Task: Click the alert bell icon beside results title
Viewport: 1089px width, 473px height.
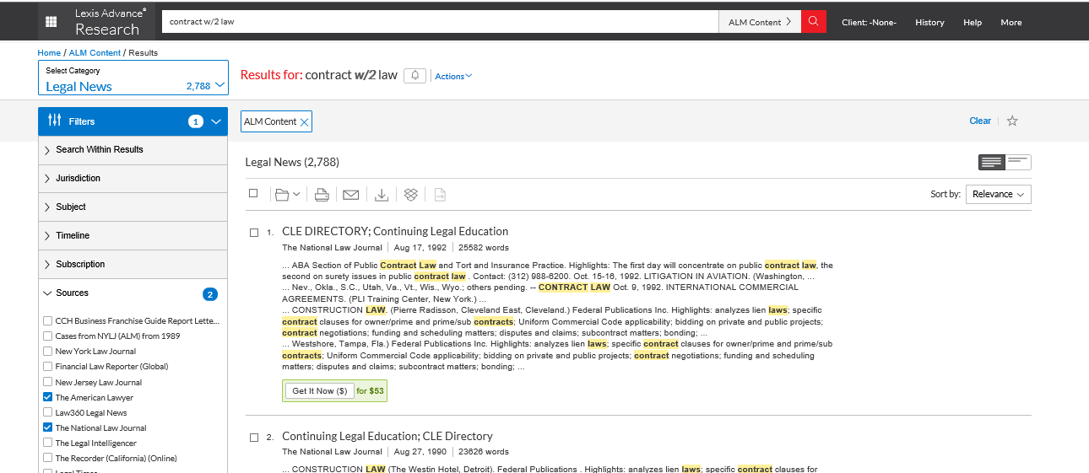Action: pos(414,76)
